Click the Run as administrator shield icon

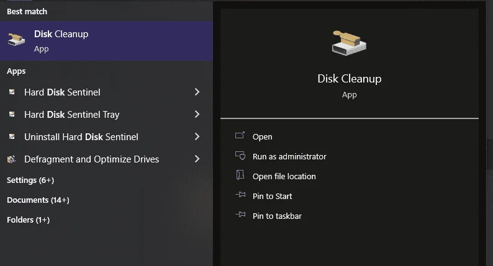240,156
